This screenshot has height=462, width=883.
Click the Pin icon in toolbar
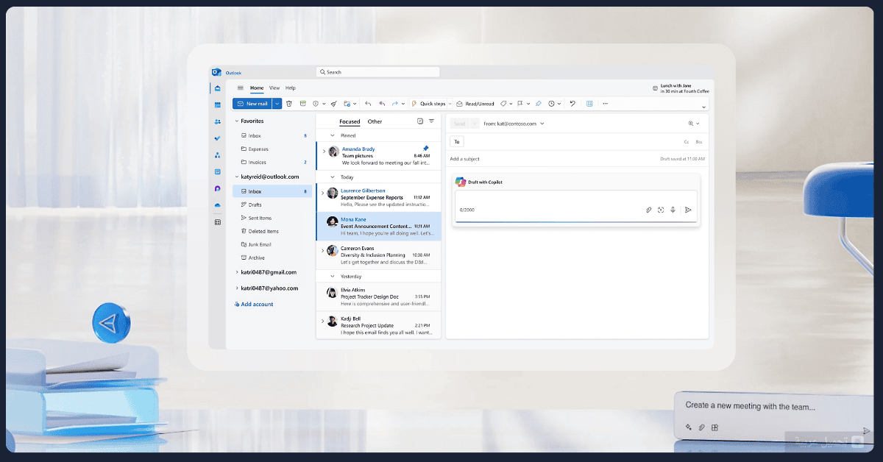pos(539,104)
